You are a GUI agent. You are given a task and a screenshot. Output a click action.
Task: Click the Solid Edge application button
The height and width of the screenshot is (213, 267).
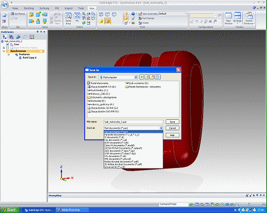5,4
